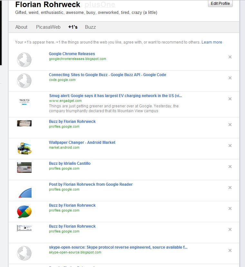The image size is (245, 267).
Task: Click the globe icon beside skype-open-source
Action: point(24,253)
